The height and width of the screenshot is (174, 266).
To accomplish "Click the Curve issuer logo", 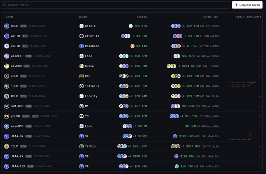I will 82,66.
